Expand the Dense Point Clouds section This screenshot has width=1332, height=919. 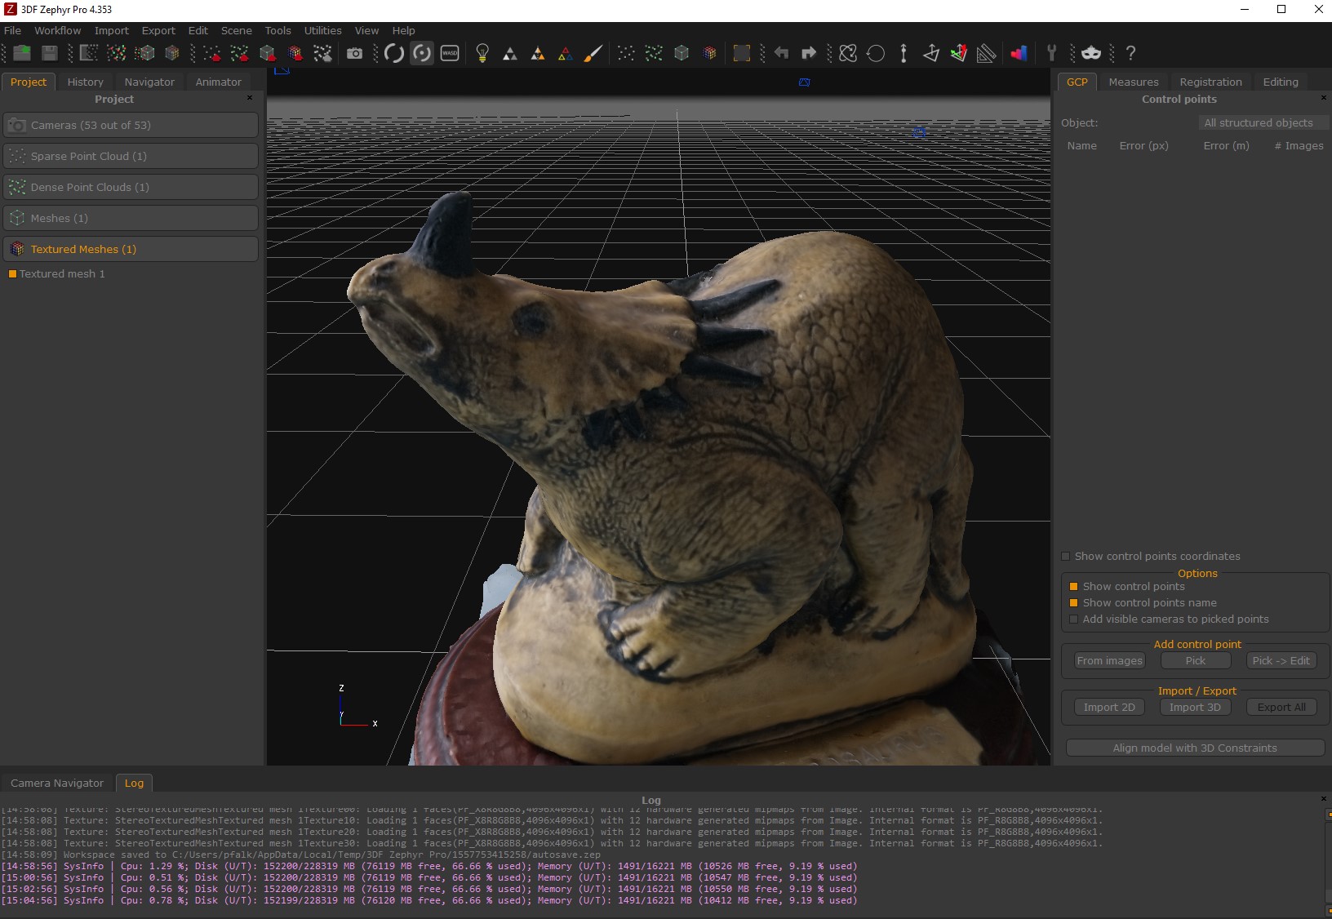131,187
